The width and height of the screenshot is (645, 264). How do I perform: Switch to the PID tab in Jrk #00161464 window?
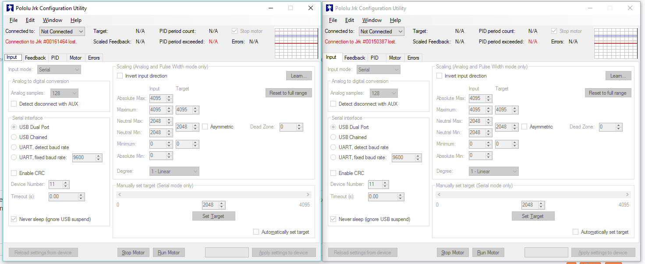[55, 58]
